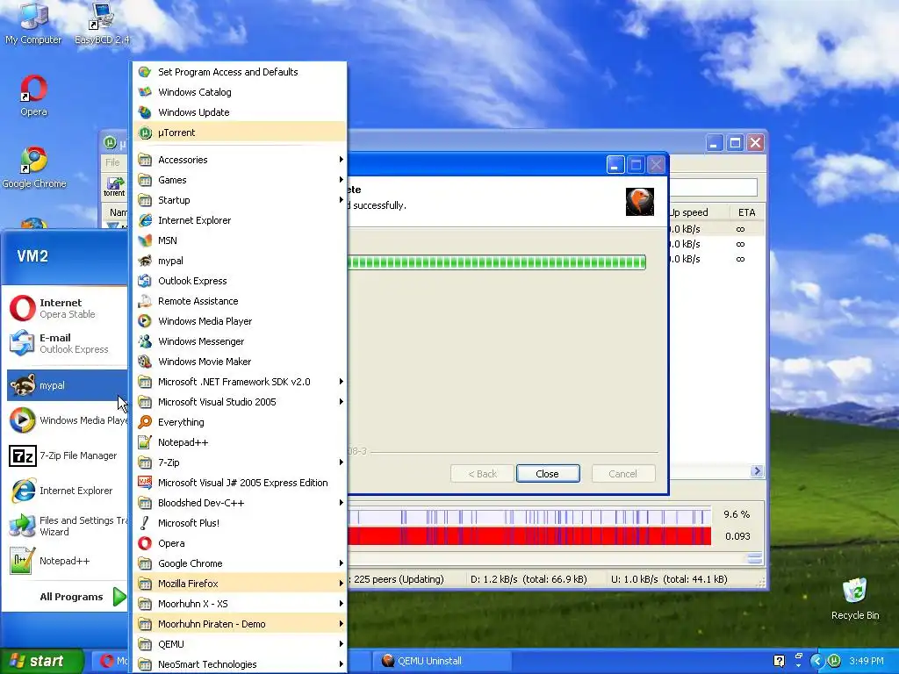The image size is (899, 674).
Task: Click the Microsoft Plus! icon
Action: 145,523
